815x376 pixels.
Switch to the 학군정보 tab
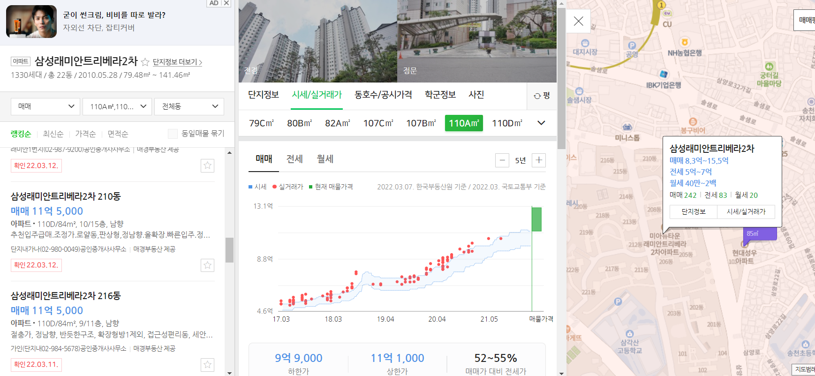440,95
